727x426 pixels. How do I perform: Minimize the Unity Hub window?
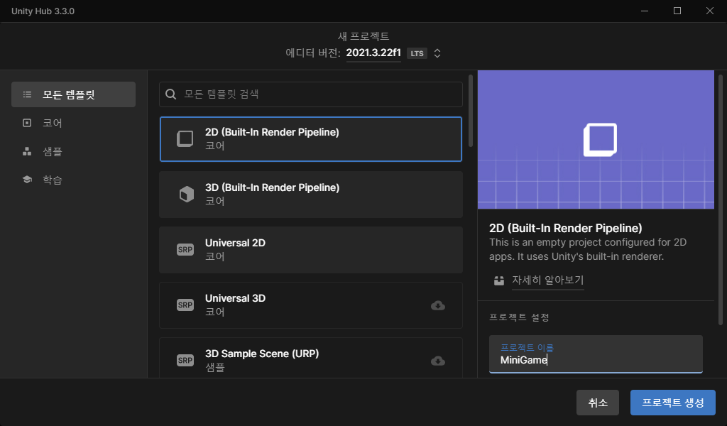[645, 11]
